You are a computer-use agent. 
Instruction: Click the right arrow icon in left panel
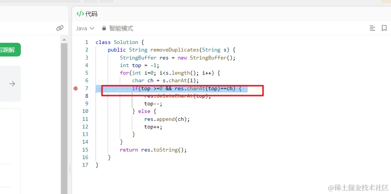pos(12,84)
